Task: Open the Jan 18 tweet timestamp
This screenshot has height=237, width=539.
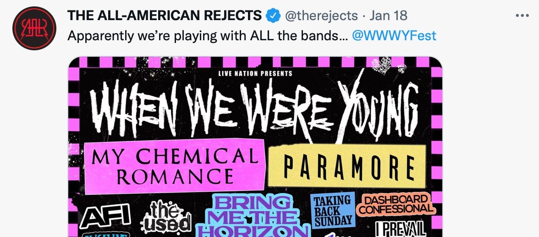Action: click(x=389, y=16)
